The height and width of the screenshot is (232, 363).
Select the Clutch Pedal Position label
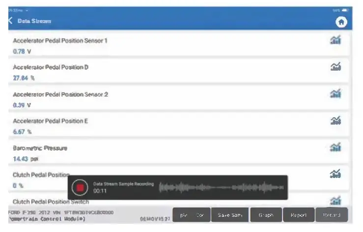(x=41, y=175)
